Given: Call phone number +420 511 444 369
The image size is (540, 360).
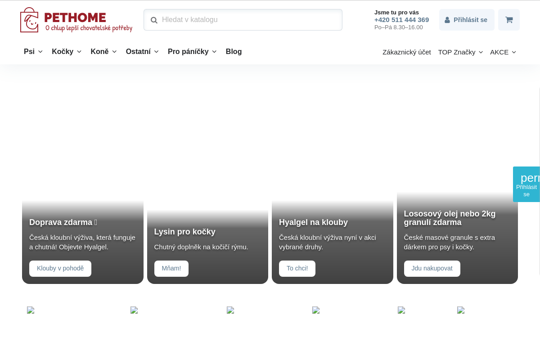Looking at the screenshot, I should (x=401, y=20).
